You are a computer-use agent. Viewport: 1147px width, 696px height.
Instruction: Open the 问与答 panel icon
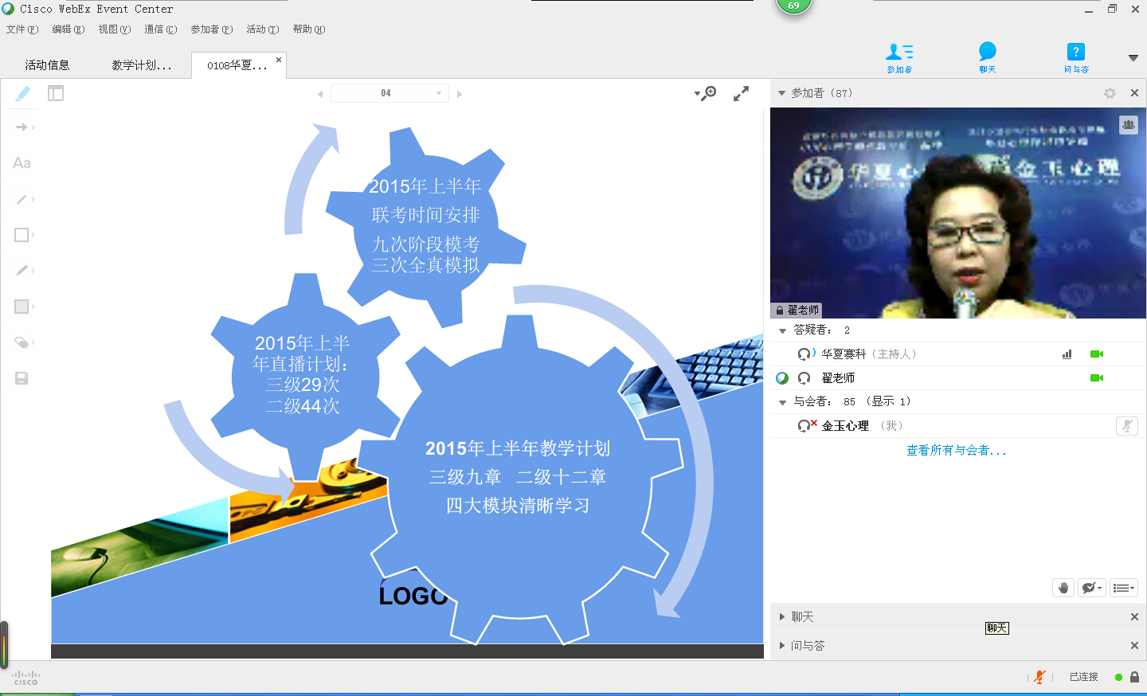click(1076, 57)
